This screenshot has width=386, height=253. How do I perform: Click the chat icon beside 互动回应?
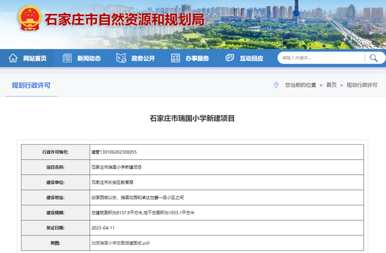pos(230,59)
